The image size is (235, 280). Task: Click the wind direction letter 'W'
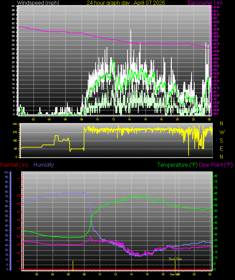(x=222, y=132)
